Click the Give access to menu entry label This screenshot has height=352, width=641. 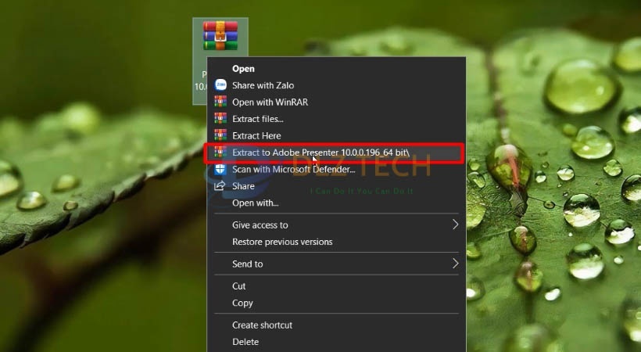pyautogui.click(x=260, y=225)
